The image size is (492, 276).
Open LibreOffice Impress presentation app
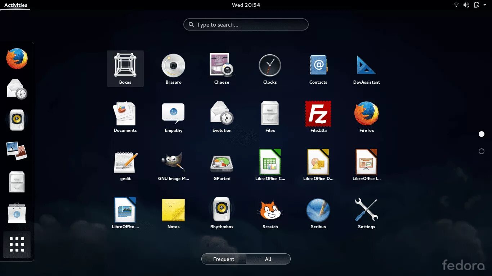click(366, 165)
